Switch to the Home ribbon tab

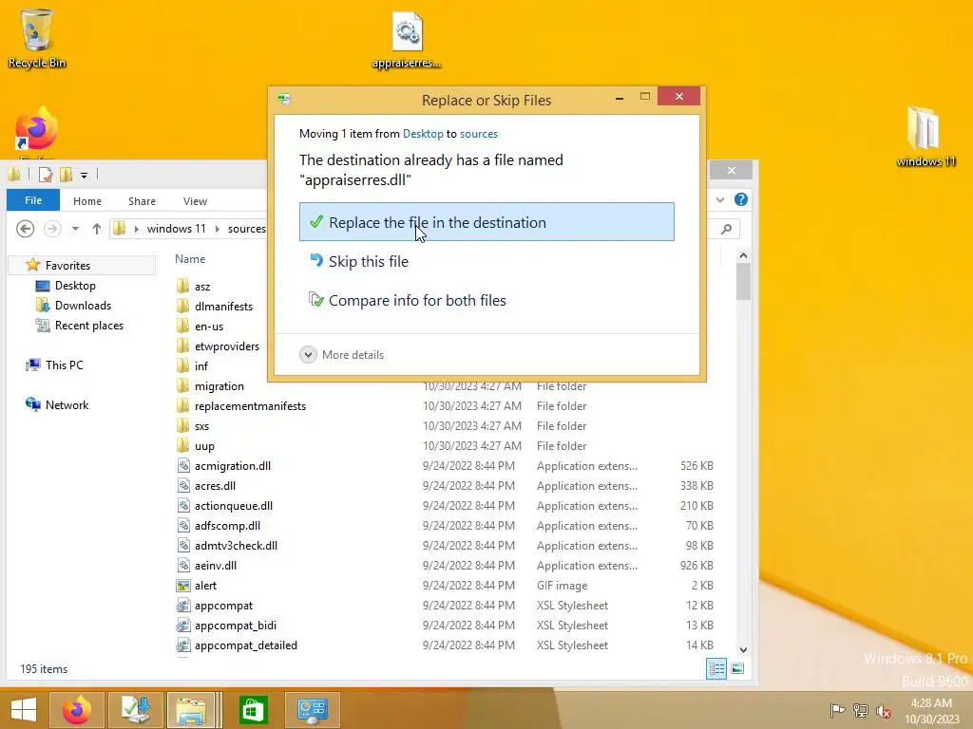pyautogui.click(x=86, y=201)
